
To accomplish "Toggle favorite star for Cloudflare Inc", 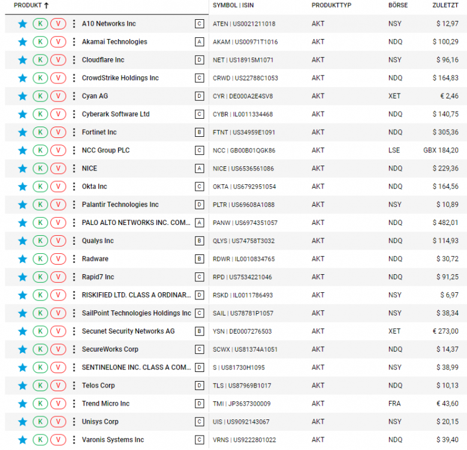I will (23, 60).
